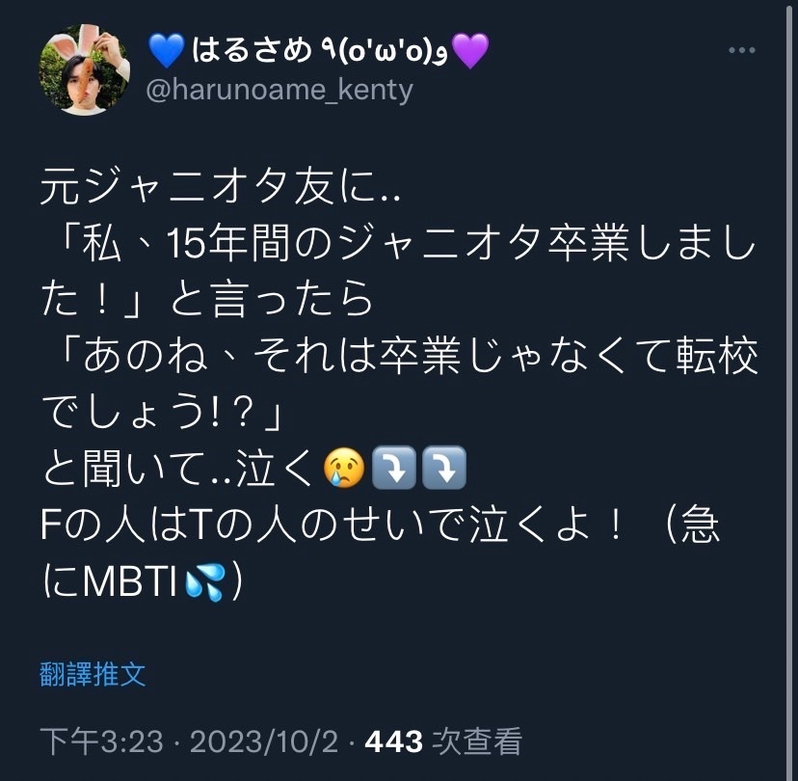The image size is (798, 781).
Task: Click the crying face emoji in tweet
Action: [x=344, y=468]
